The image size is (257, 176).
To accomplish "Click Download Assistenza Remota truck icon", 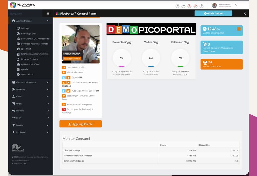I will [18, 44].
